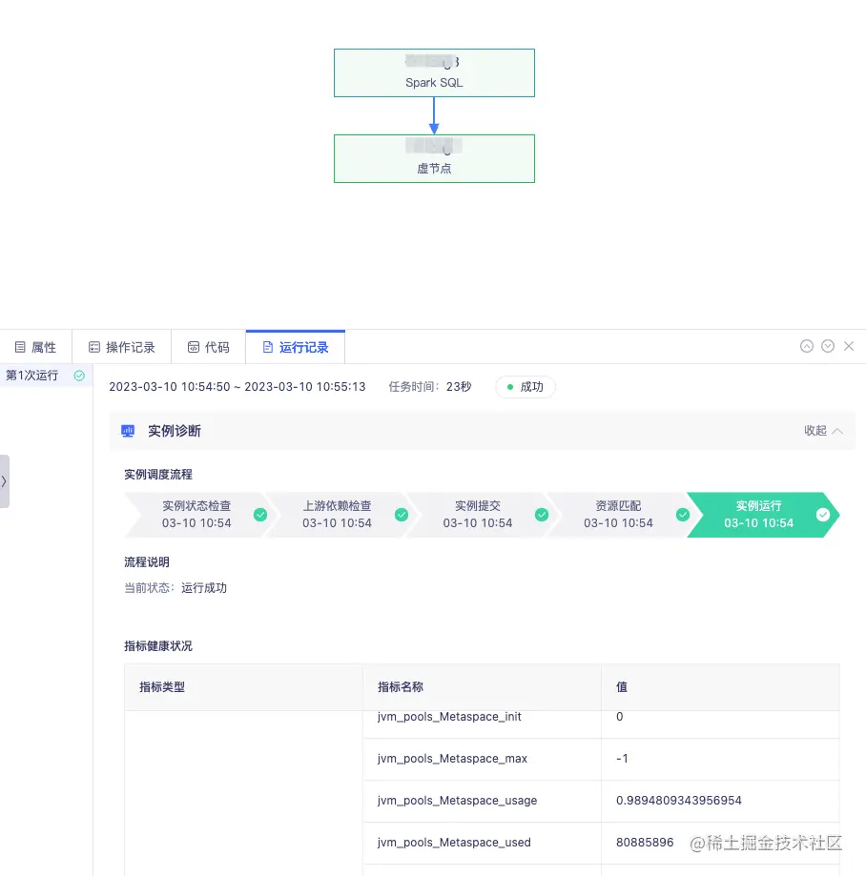The width and height of the screenshot is (866, 876).
Task: Select the 实例运行 active step
Action: click(763, 515)
